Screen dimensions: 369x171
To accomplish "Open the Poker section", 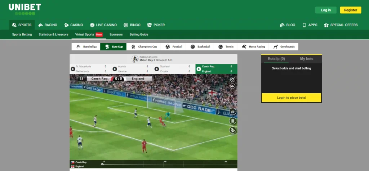I will [x=156, y=25].
